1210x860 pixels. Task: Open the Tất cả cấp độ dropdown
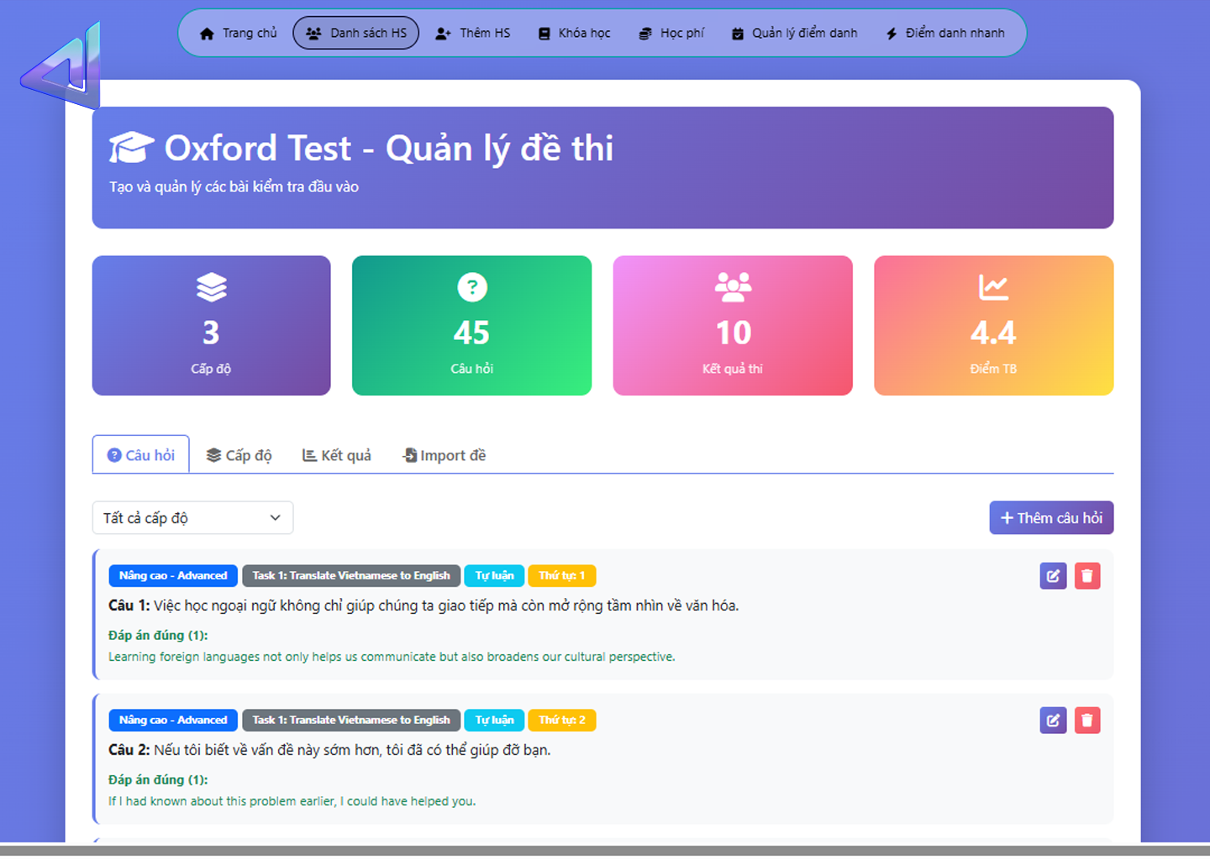pyautogui.click(x=192, y=518)
